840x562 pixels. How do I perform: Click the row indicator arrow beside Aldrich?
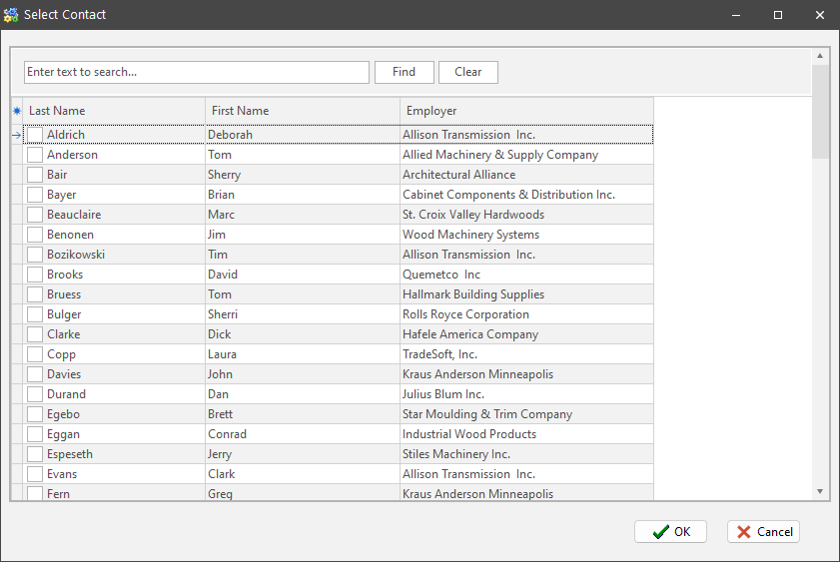[16, 135]
